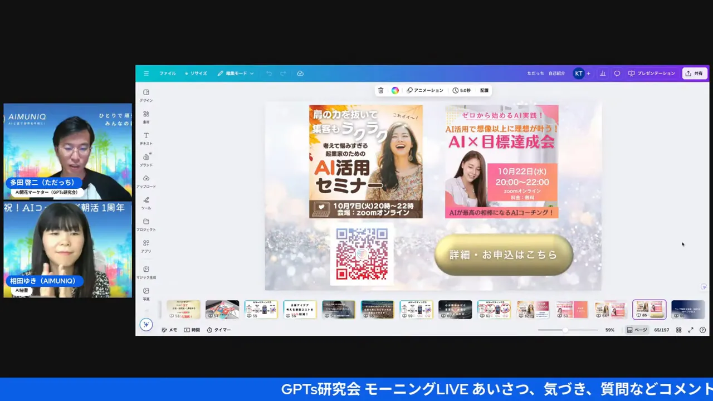Select page 58 thumbnail
This screenshot has width=713, height=401.
pos(377,310)
